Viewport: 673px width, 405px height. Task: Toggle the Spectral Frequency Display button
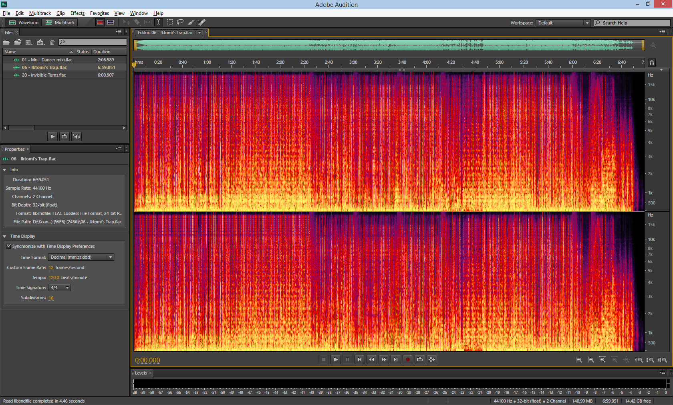[x=100, y=22]
